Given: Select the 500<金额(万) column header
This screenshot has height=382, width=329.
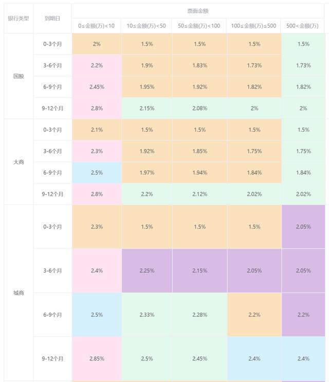Looking at the screenshot, I should tap(303, 26).
